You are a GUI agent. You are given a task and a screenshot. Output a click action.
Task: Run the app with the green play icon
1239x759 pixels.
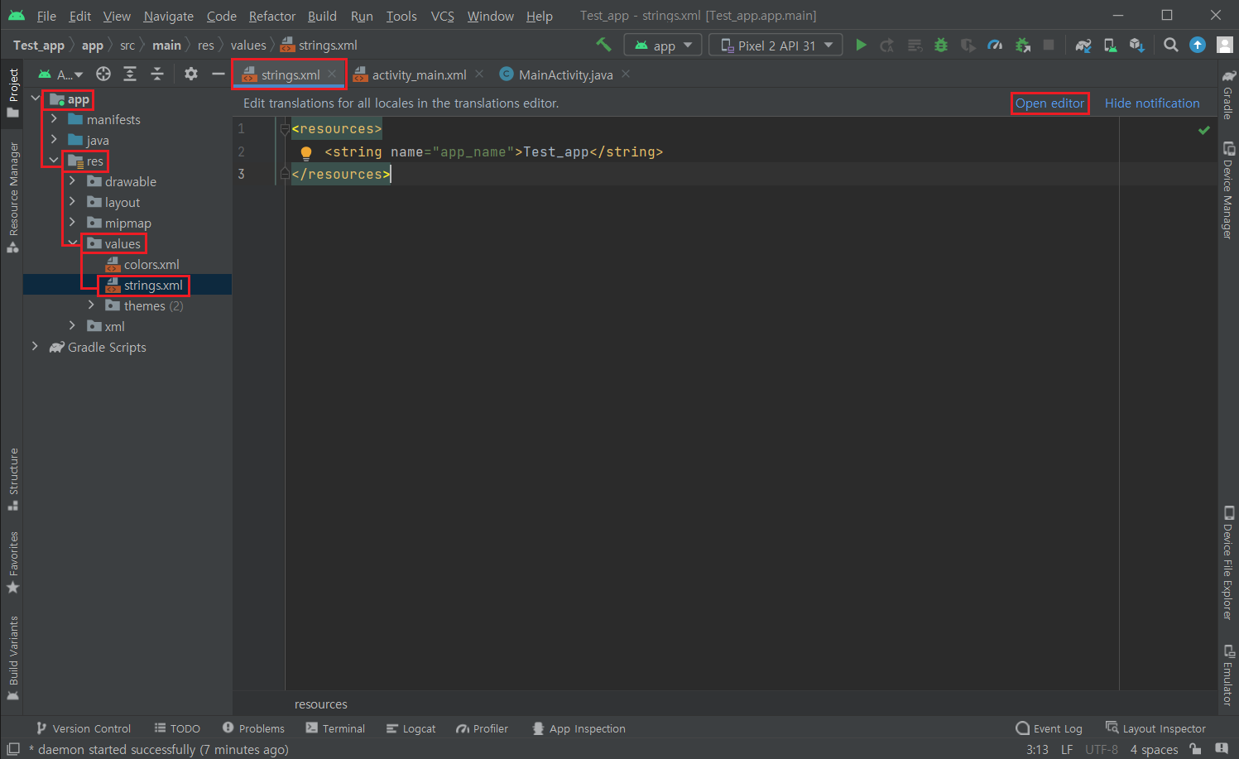(x=861, y=45)
